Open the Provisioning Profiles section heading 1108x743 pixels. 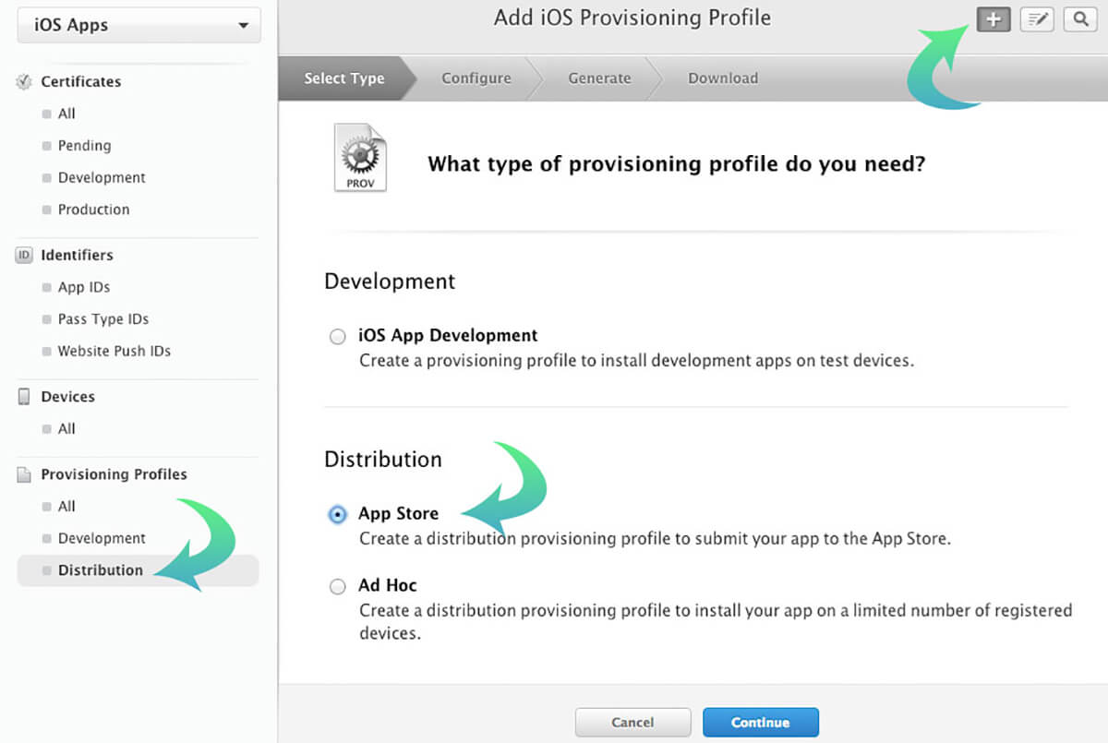click(114, 474)
